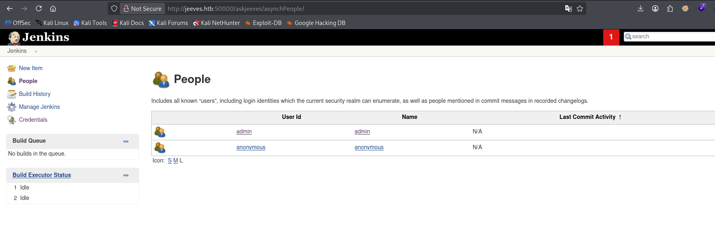Viewport: 715px width, 231px height.
Task: Click the Credentials keys icon
Action: click(x=12, y=120)
